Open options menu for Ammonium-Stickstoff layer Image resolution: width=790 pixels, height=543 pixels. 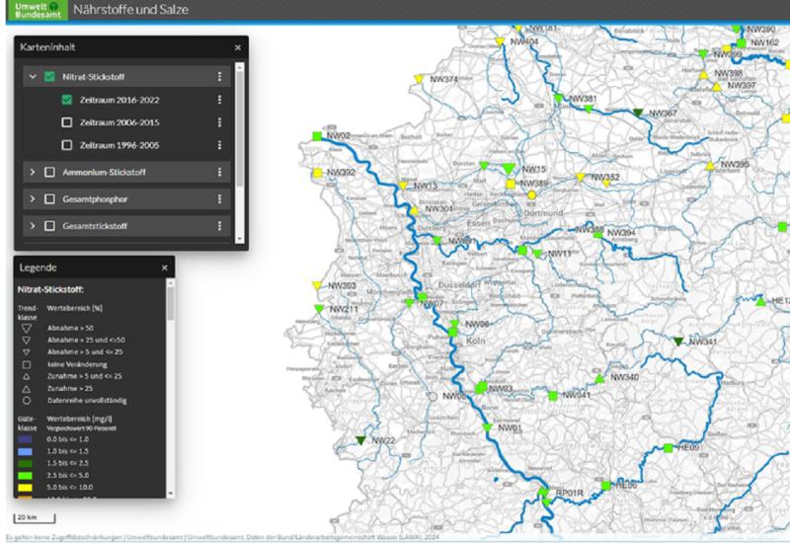point(219,172)
